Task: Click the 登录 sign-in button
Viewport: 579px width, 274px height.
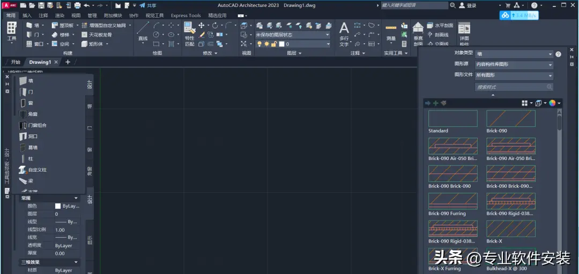Action: (x=468, y=5)
